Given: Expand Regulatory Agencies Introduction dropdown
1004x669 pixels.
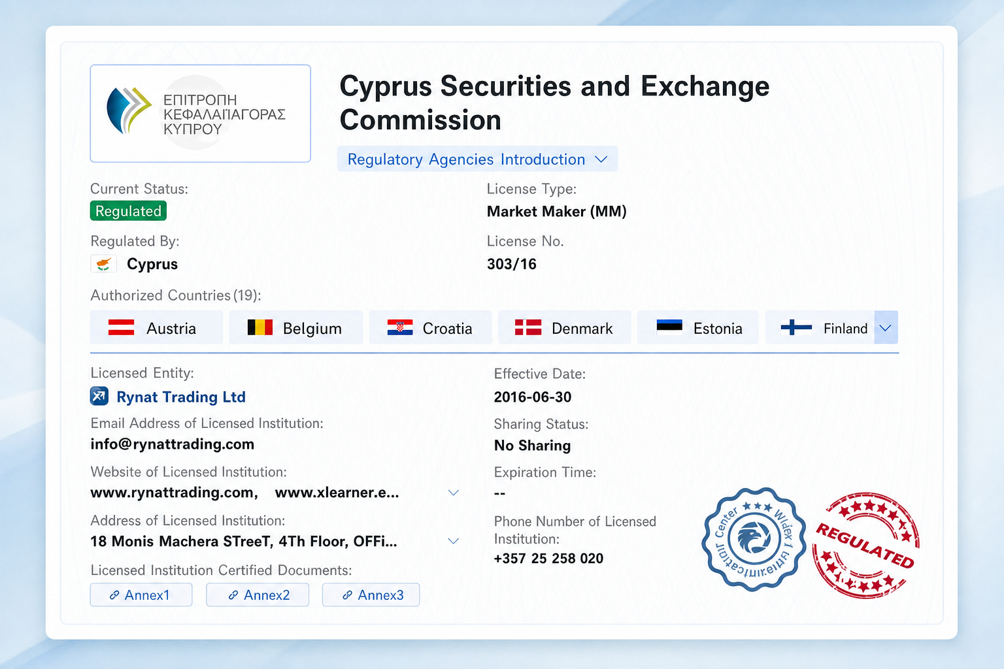Looking at the screenshot, I should tap(477, 159).
